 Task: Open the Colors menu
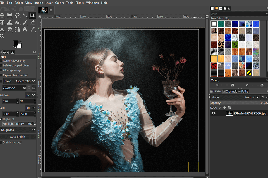pos(59,3)
